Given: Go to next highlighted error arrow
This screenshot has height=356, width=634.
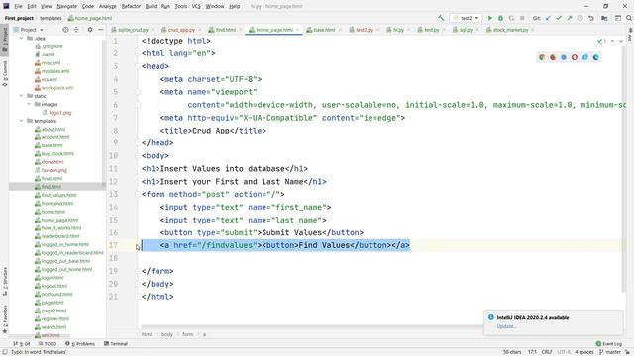Looking at the screenshot, I should point(621,41).
